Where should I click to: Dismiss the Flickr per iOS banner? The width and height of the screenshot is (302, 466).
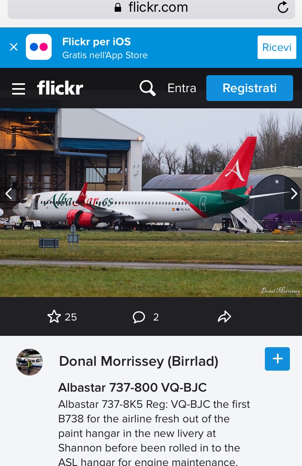click(14, 47)
